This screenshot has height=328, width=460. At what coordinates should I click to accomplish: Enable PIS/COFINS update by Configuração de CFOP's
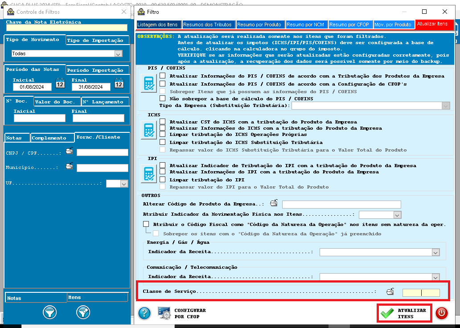pyautogui.click(x=163, y=84)
